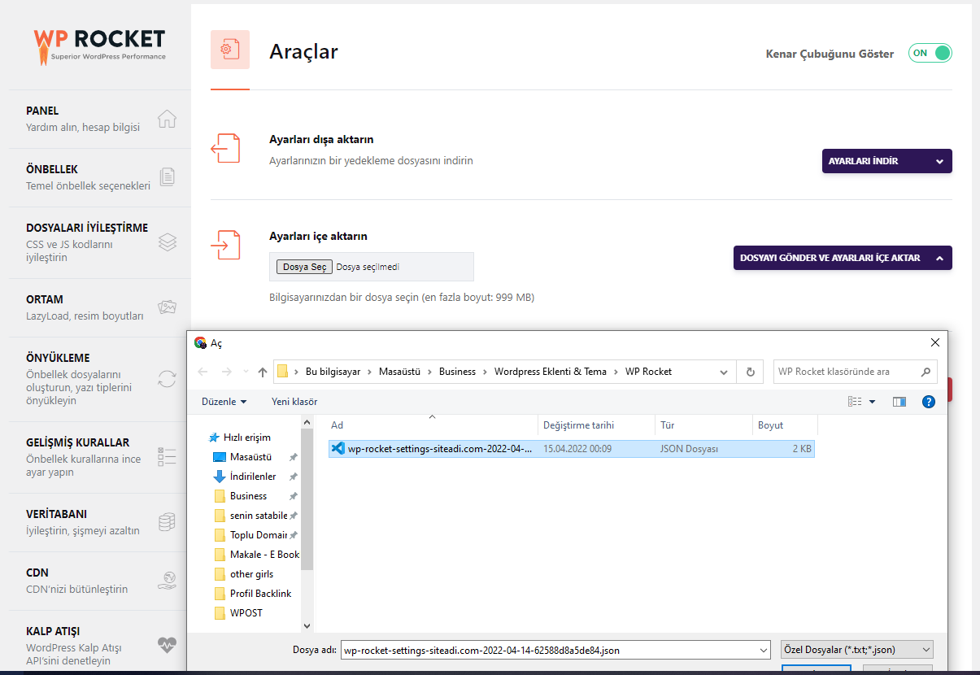Select wp-rocket-settings-siteadi.com JSON file

[571, 449]
